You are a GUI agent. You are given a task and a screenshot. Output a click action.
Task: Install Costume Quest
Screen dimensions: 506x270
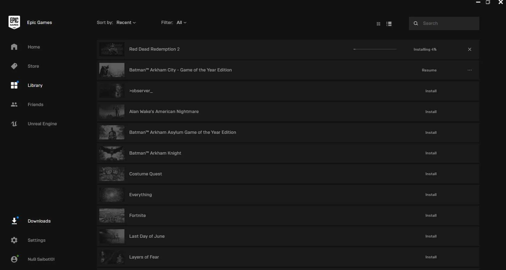[431, 174]
